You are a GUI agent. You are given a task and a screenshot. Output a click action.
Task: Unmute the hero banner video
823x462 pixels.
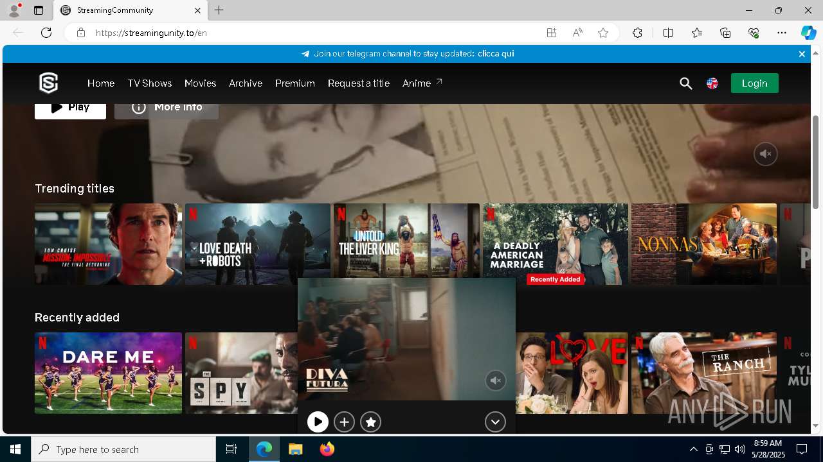click(x=765, y=154)
